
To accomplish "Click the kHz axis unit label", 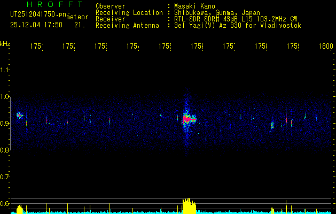I will [x=5, y=44].
